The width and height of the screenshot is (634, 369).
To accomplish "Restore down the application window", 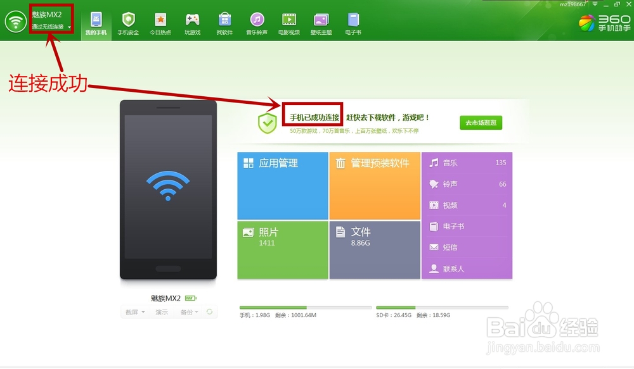I will pos(617,4).
